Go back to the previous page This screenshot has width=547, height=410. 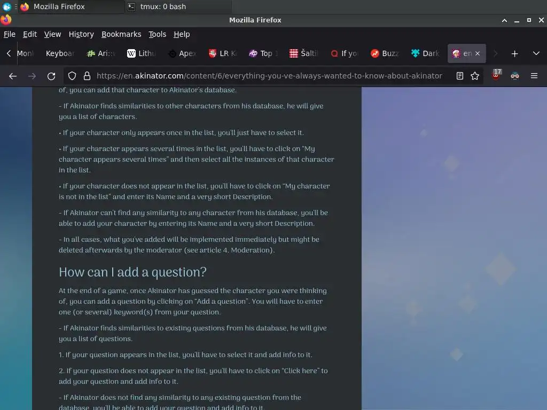coord(13,76)
